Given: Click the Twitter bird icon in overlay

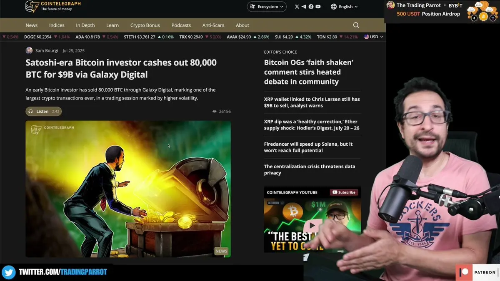Looking at the screenshot, I should pyautogui.click(x=8, y=272).
